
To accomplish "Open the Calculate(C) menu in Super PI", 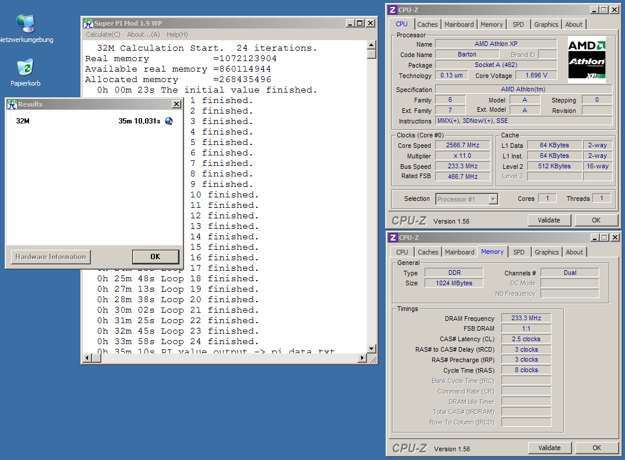I will pos(103,34).
